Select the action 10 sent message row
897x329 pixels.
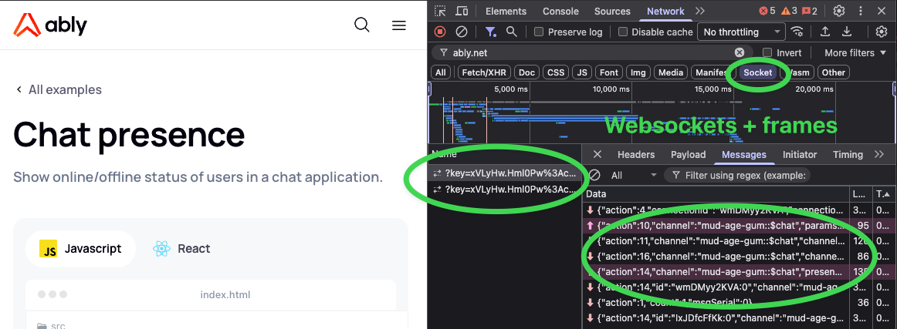point(740,226)
